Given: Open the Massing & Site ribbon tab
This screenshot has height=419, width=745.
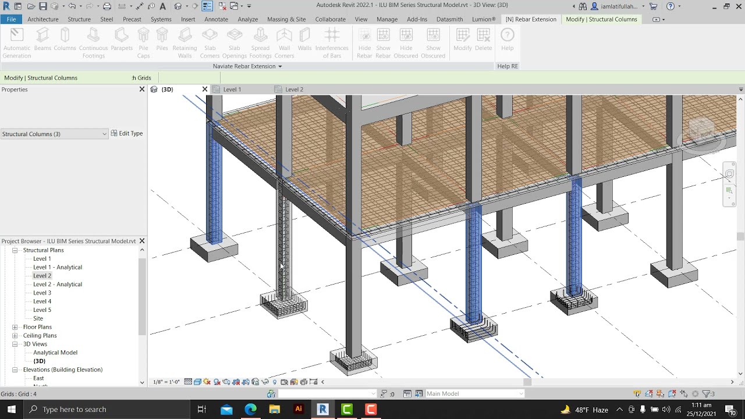Looking at the screenshot, I should tap(286, 19).
